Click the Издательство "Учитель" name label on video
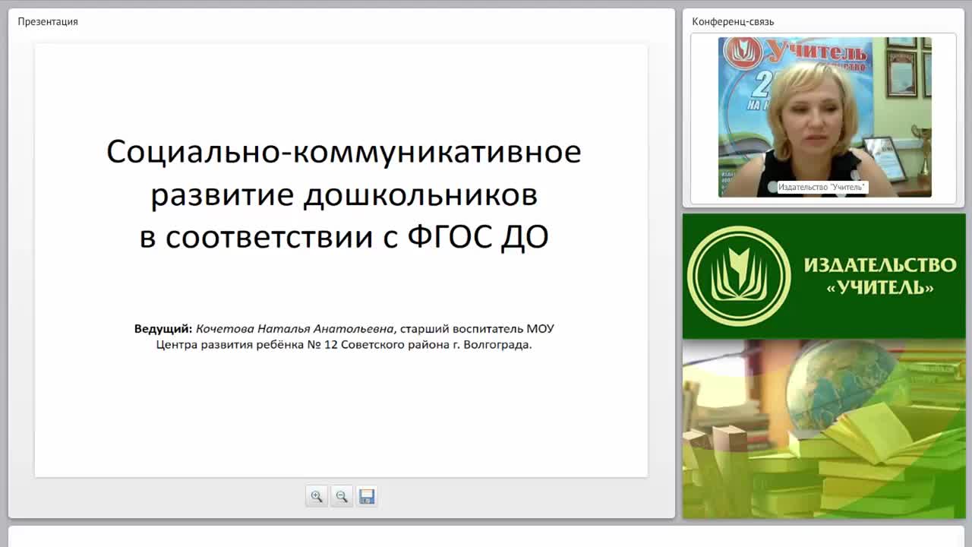972x547 pixels. click(822, 187)
